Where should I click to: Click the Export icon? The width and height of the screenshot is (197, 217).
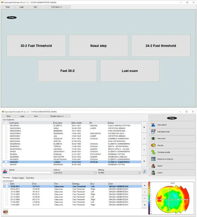tap(153, 166)
